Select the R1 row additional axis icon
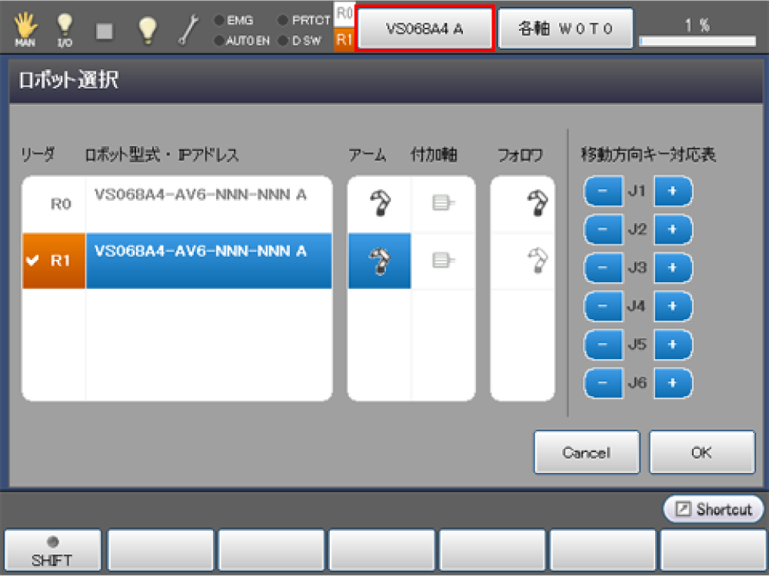Image resolution: width=769 pixels, height=576 pixels. pyautogui.click(x=442, y=261)
